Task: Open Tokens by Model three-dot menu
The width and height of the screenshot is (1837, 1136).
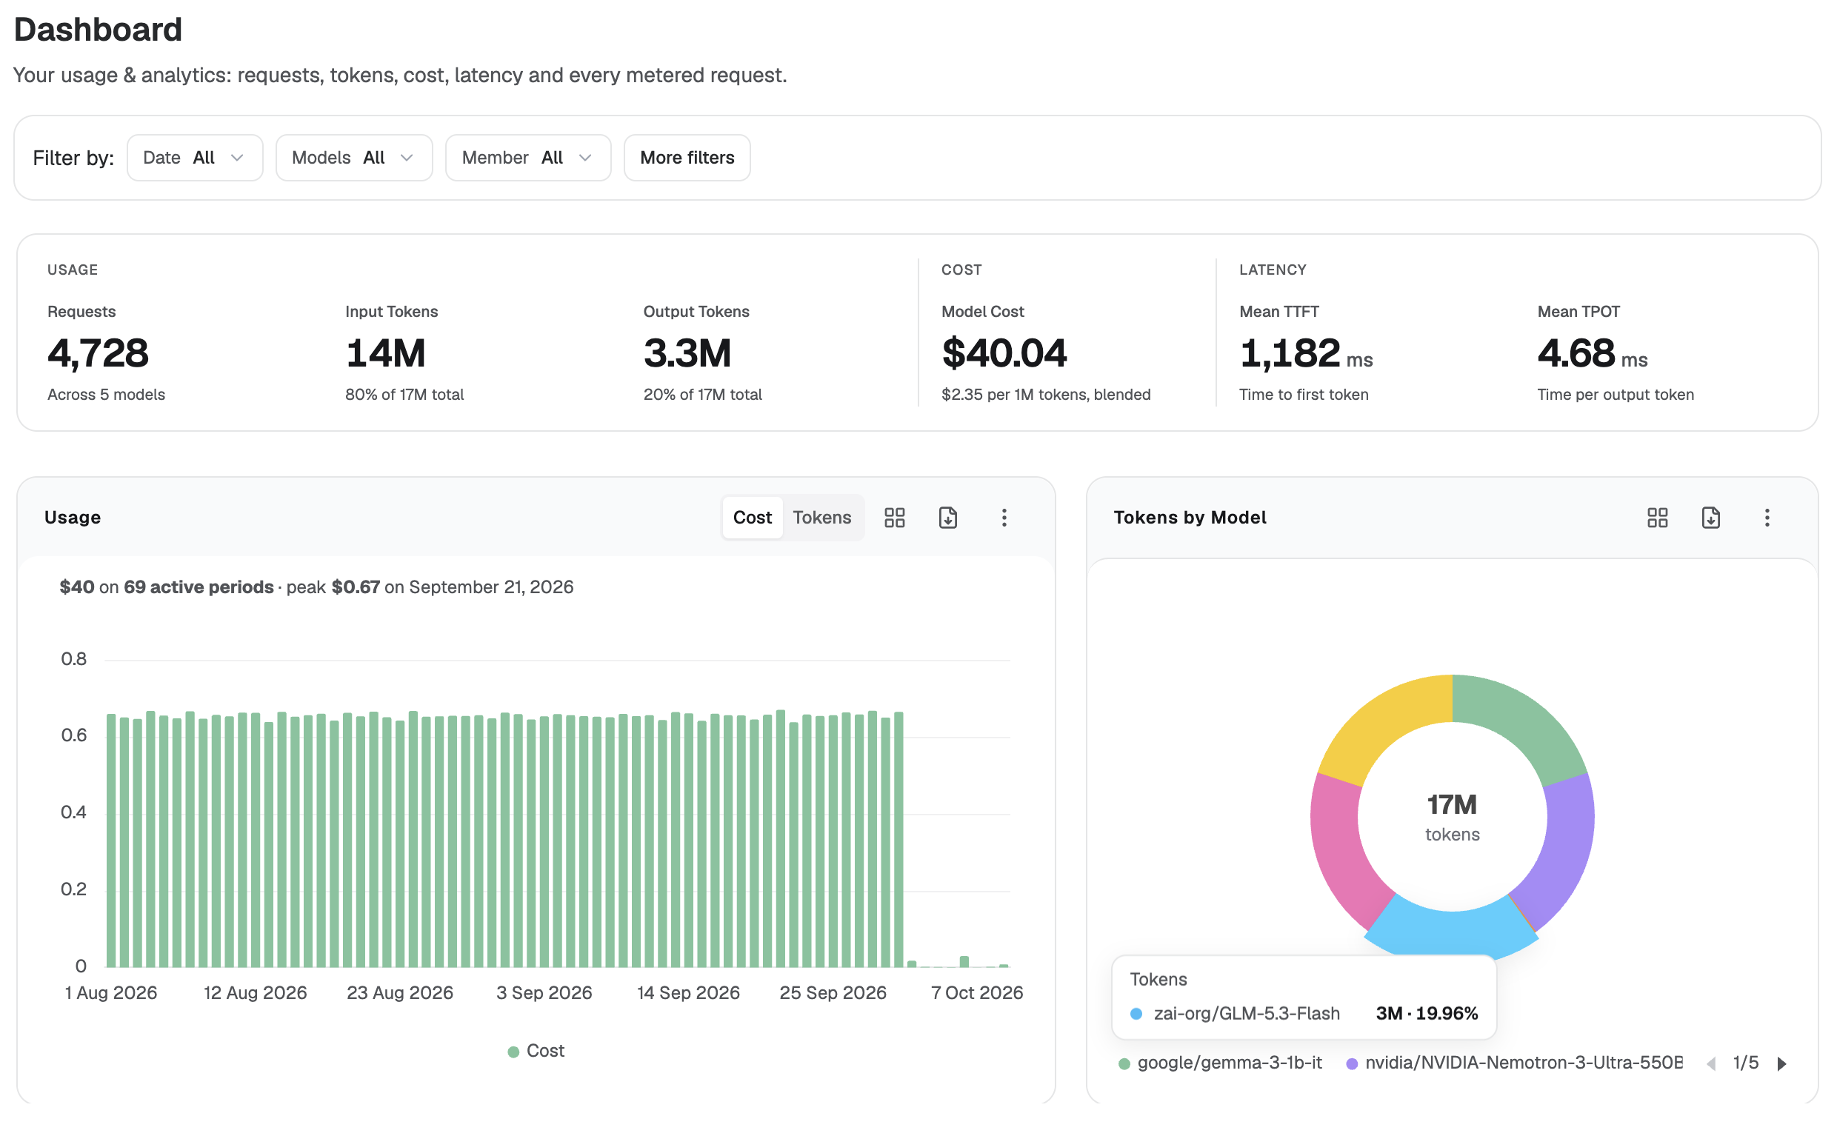Action: click(1767, 517)
